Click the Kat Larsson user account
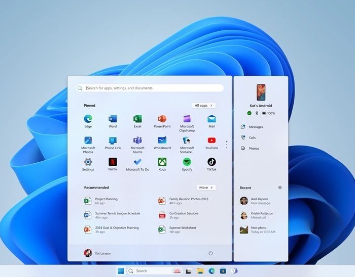This screenshot has width=355, height=277. coord(97,253)
